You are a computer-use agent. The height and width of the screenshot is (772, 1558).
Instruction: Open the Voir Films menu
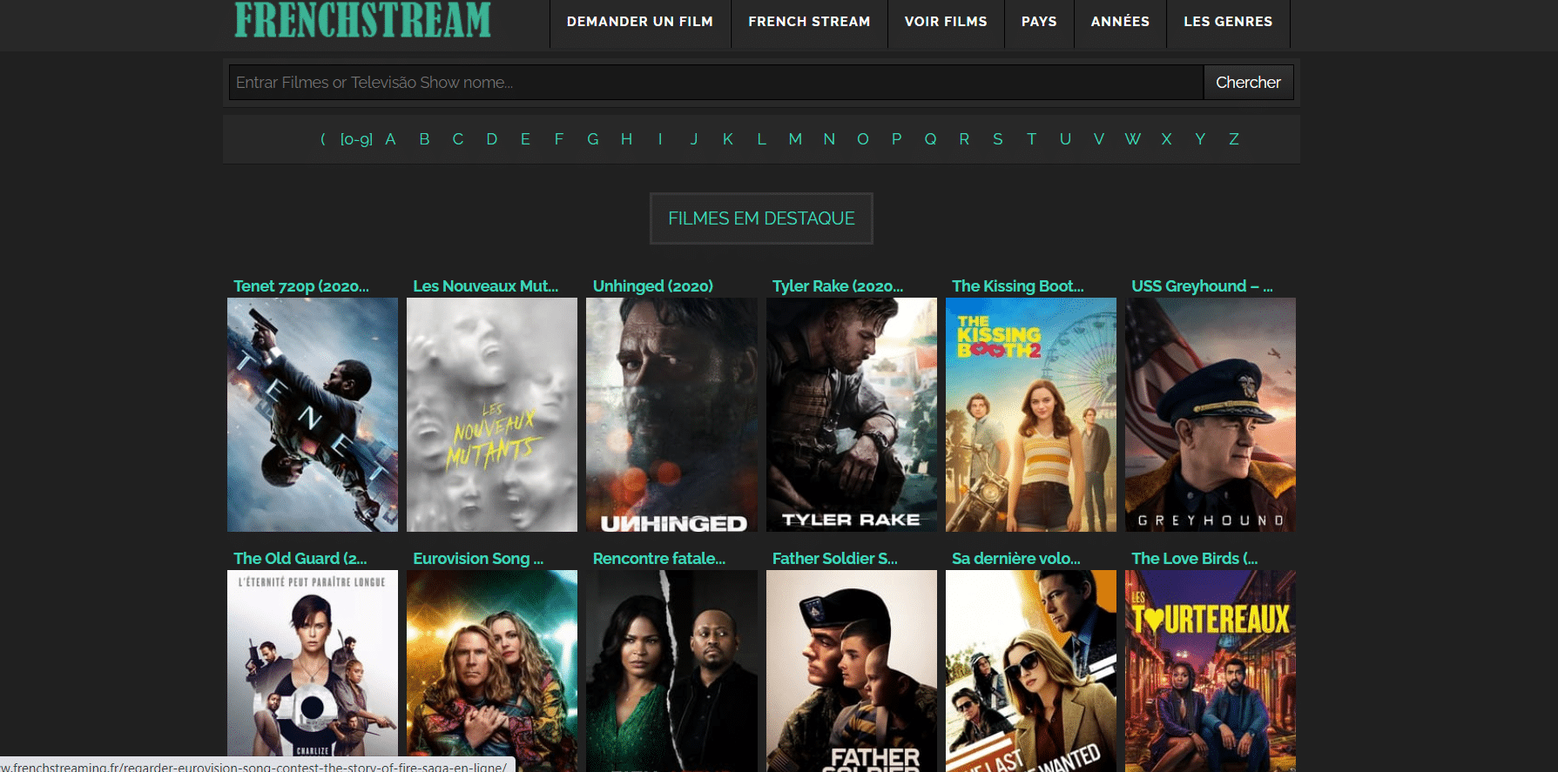pos(946,22)
